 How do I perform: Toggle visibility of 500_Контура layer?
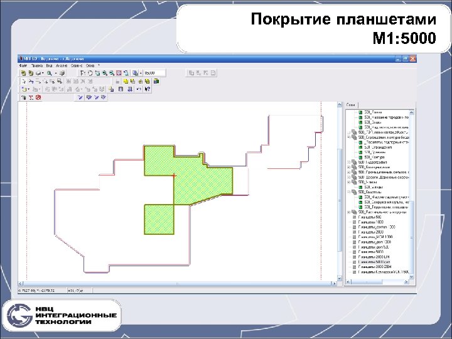360,158
